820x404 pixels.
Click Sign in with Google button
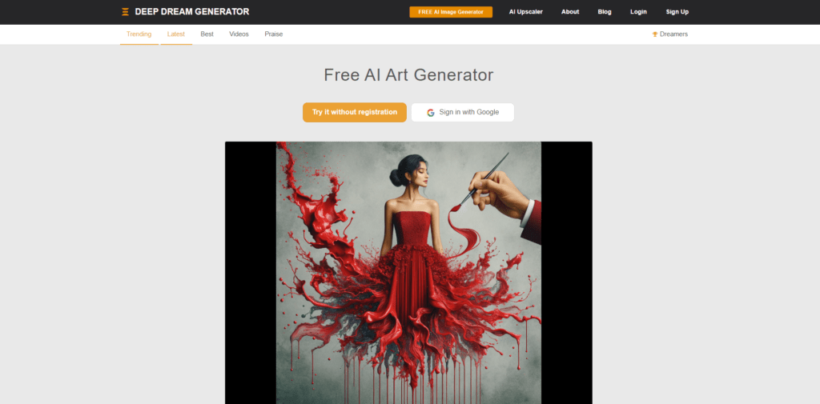point(463,112)
